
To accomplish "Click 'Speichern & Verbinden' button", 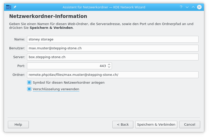I will coord(156,124).
